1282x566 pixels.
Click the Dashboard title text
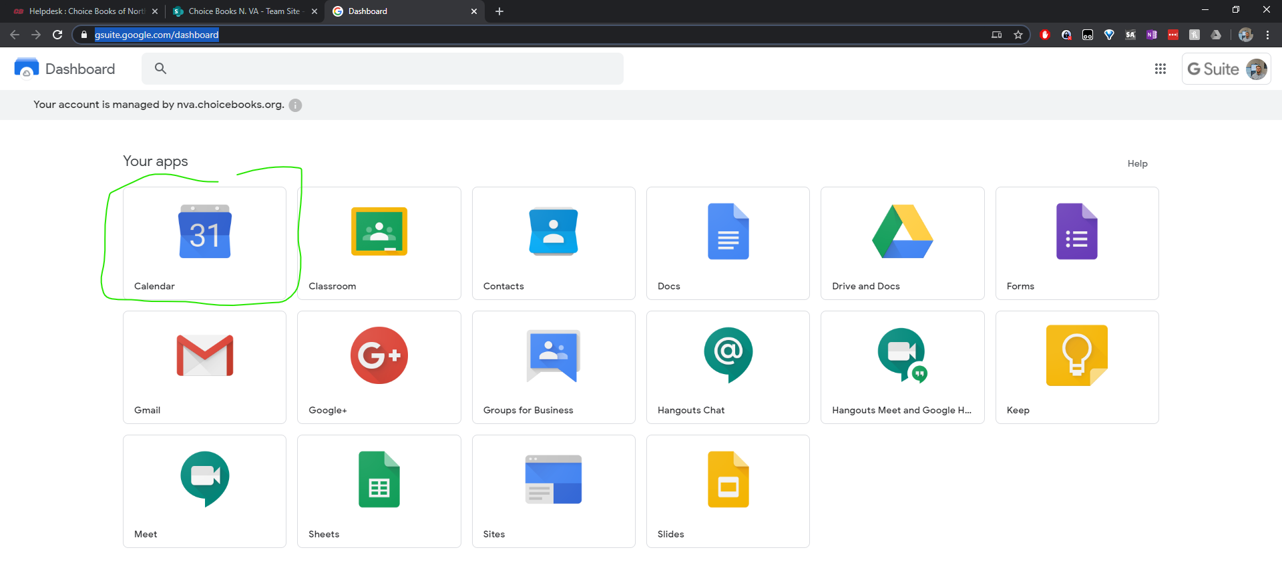(80, 69)
